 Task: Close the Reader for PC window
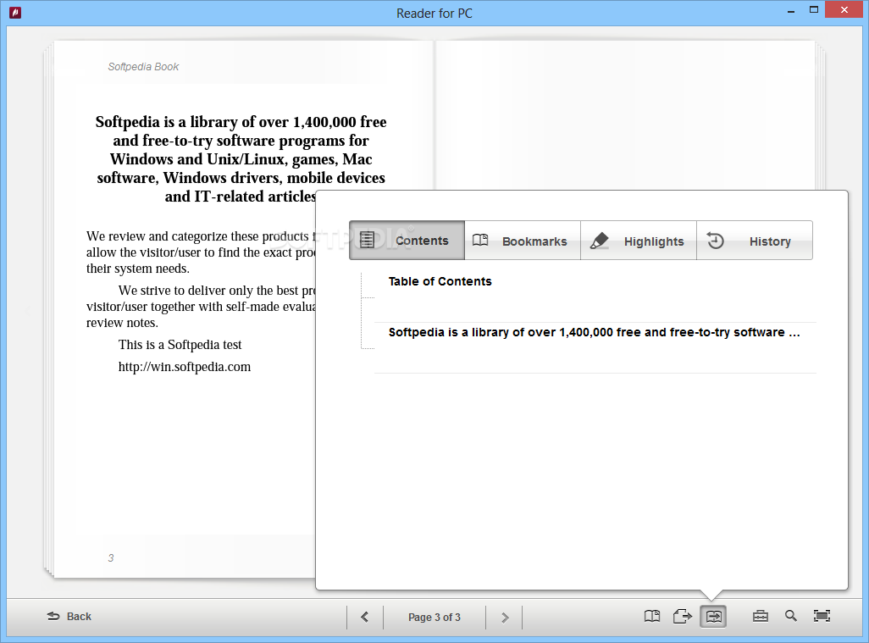(x=844, y=10)
